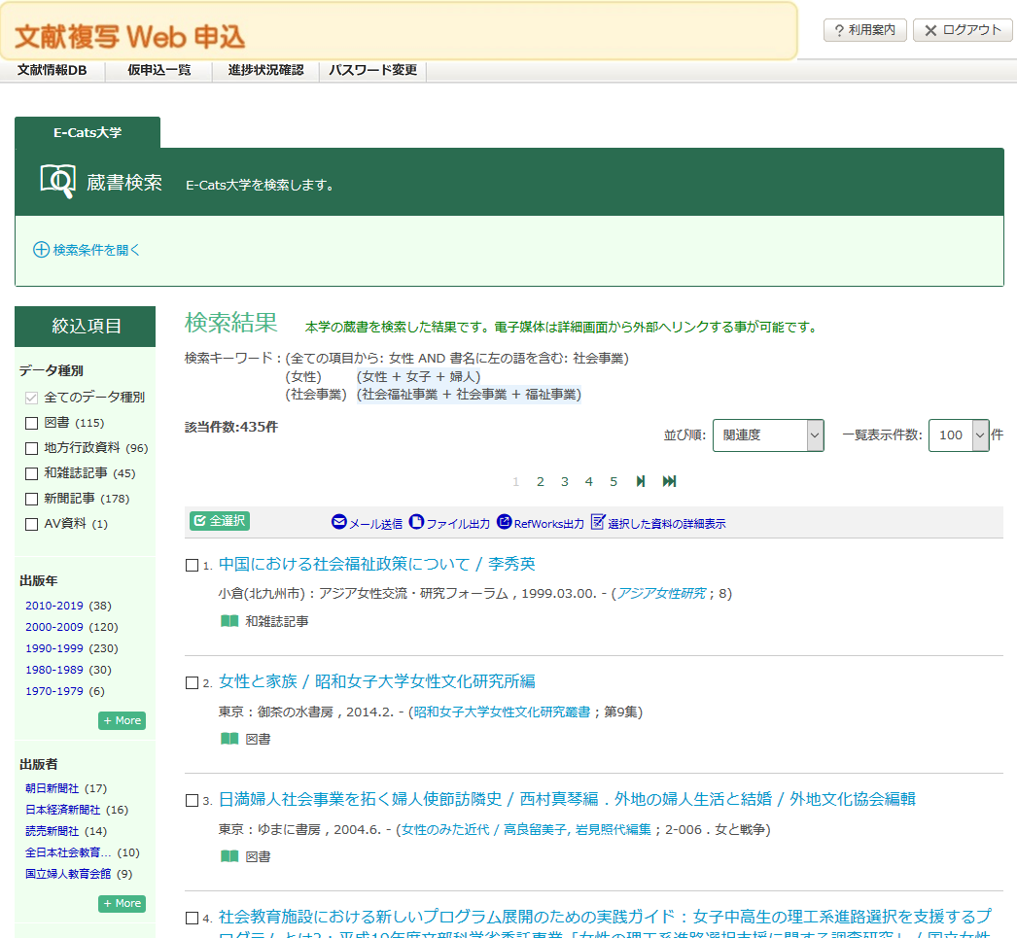Viewport: 1017px width, 938px height.
Task: Filter by publisher 全日本社会教育…
Action: [68, 852]
